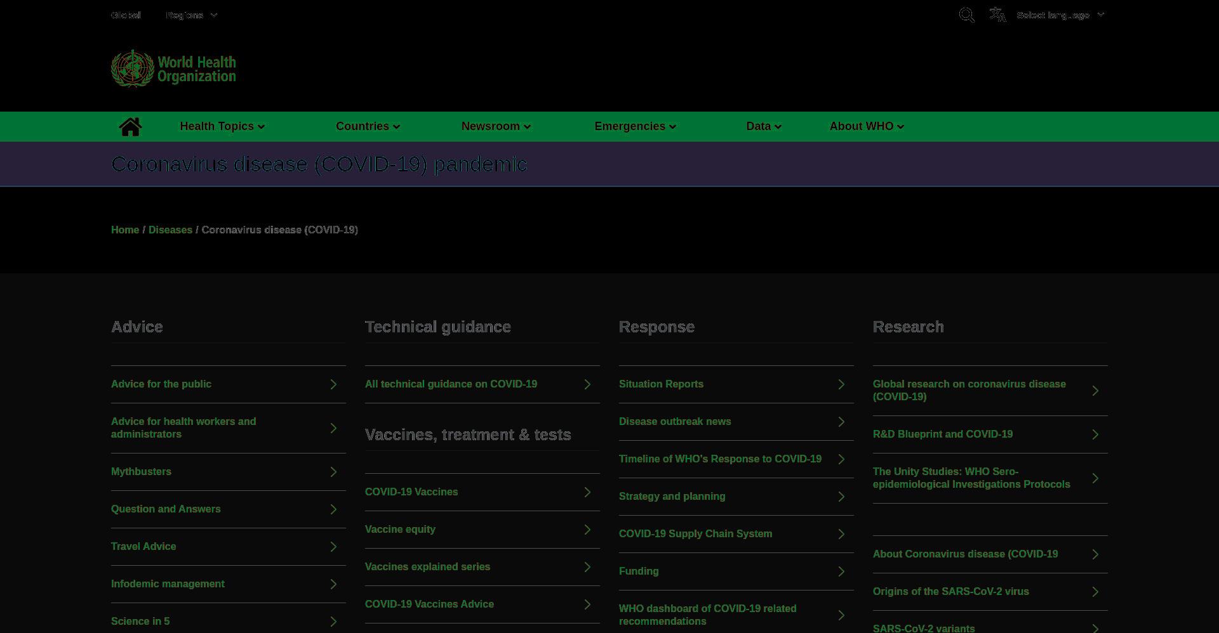Screen dimensions: 1219x633
Task: Open All technical guidance on COVID-19 link
Action: (x=451, y=384)
